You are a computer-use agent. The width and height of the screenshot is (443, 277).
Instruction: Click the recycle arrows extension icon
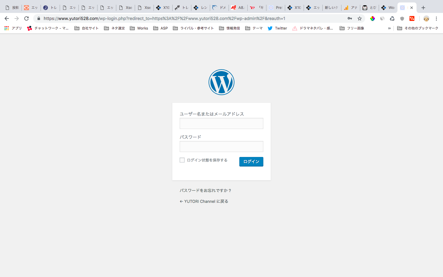(392, 18)
